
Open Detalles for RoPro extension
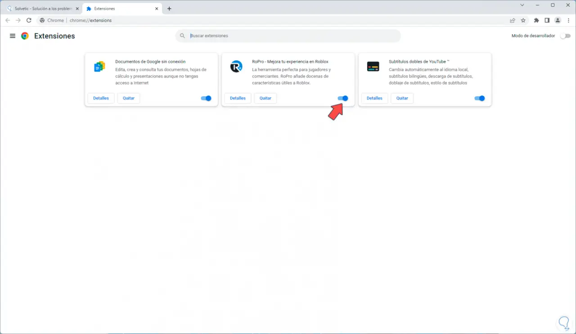(x=238, y=98)
